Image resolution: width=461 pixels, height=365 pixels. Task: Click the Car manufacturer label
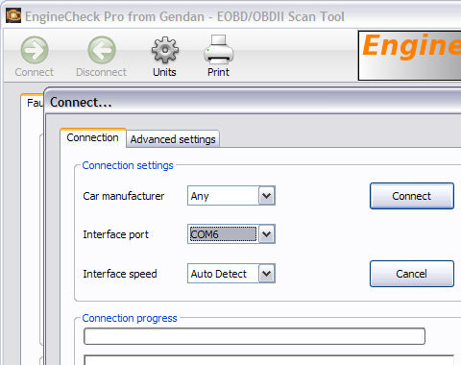tap(124, 196)
